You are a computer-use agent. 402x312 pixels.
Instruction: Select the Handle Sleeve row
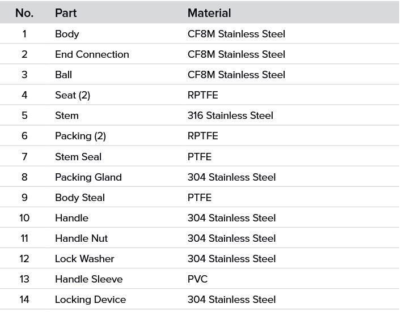(200, 279)
